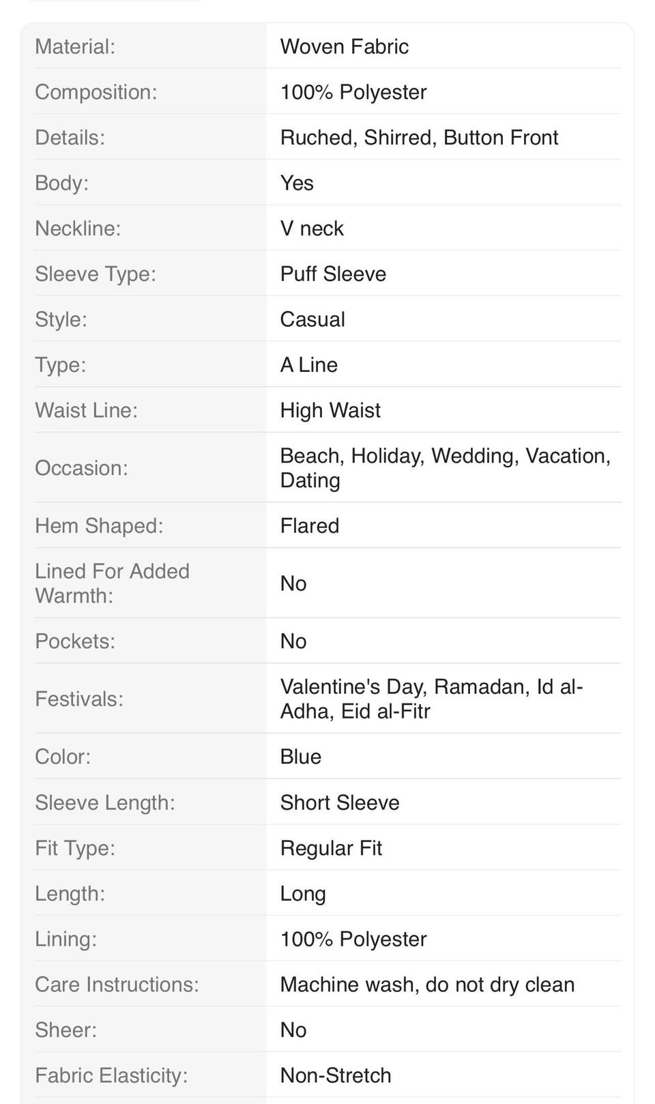Tap the Short Sleeve value
This screenshot has width=655, height=1104.
(339, 802)
